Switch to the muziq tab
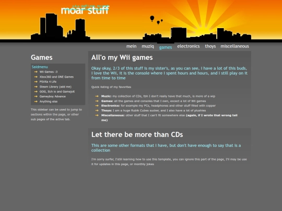The width and height of the screenshot is (282, 211). (x=148, y=46)
